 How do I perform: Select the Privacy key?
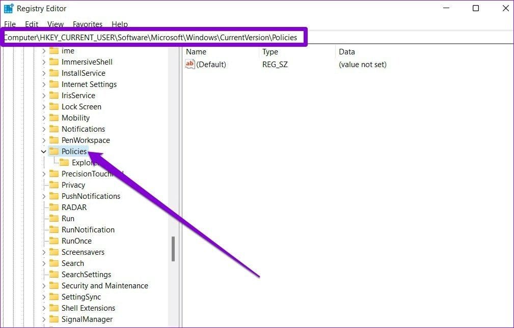point(73,185)
